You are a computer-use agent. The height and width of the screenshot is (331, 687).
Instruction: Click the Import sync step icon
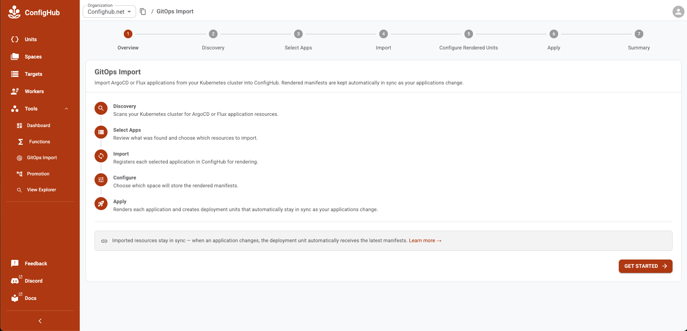pyautogui.click(x=101, y=156)
